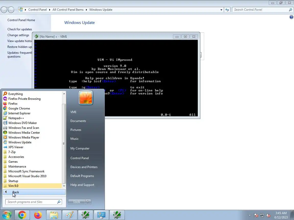
Task: Click Change settings link
Action: point(18,35)
